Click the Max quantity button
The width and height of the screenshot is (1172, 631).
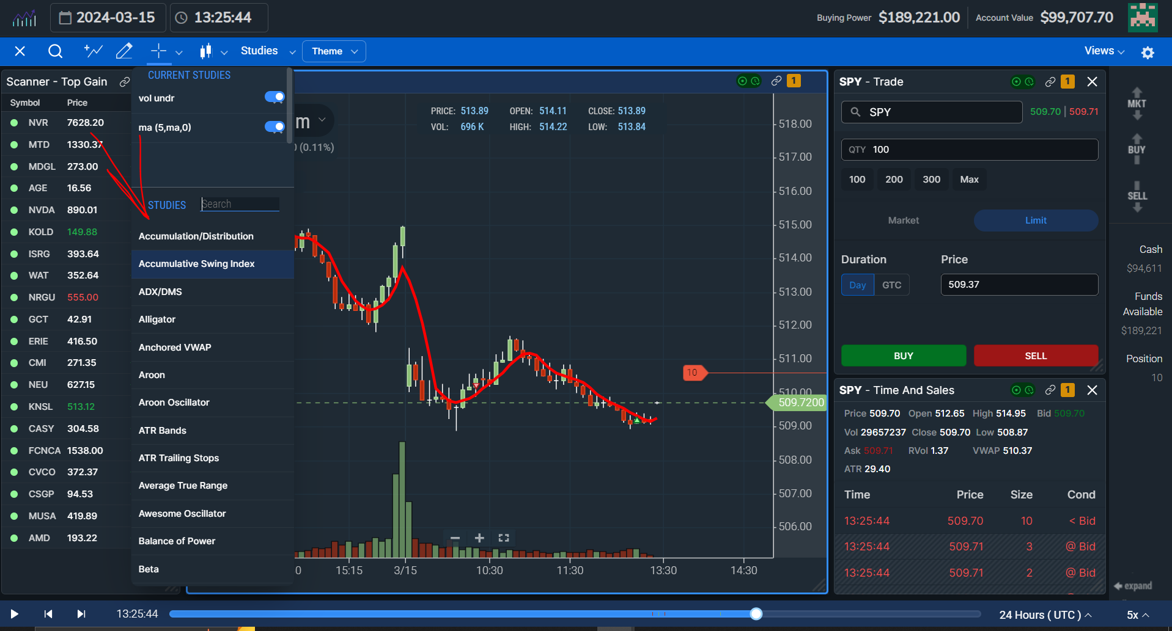(x=968, y=179)
